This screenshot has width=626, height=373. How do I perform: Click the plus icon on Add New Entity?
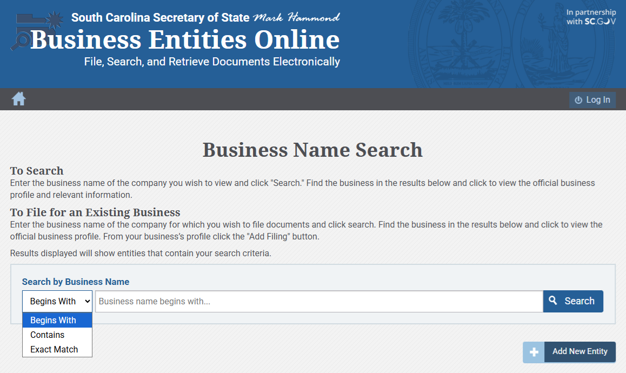click(534, 352)
